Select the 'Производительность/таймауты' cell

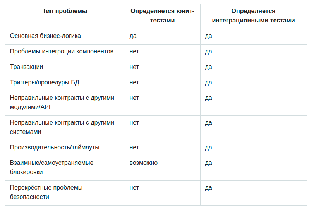[55, 147]
